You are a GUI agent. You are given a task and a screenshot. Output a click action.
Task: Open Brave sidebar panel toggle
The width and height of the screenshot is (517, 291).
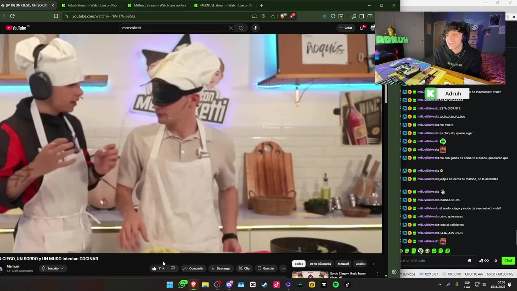coord(362,16)
